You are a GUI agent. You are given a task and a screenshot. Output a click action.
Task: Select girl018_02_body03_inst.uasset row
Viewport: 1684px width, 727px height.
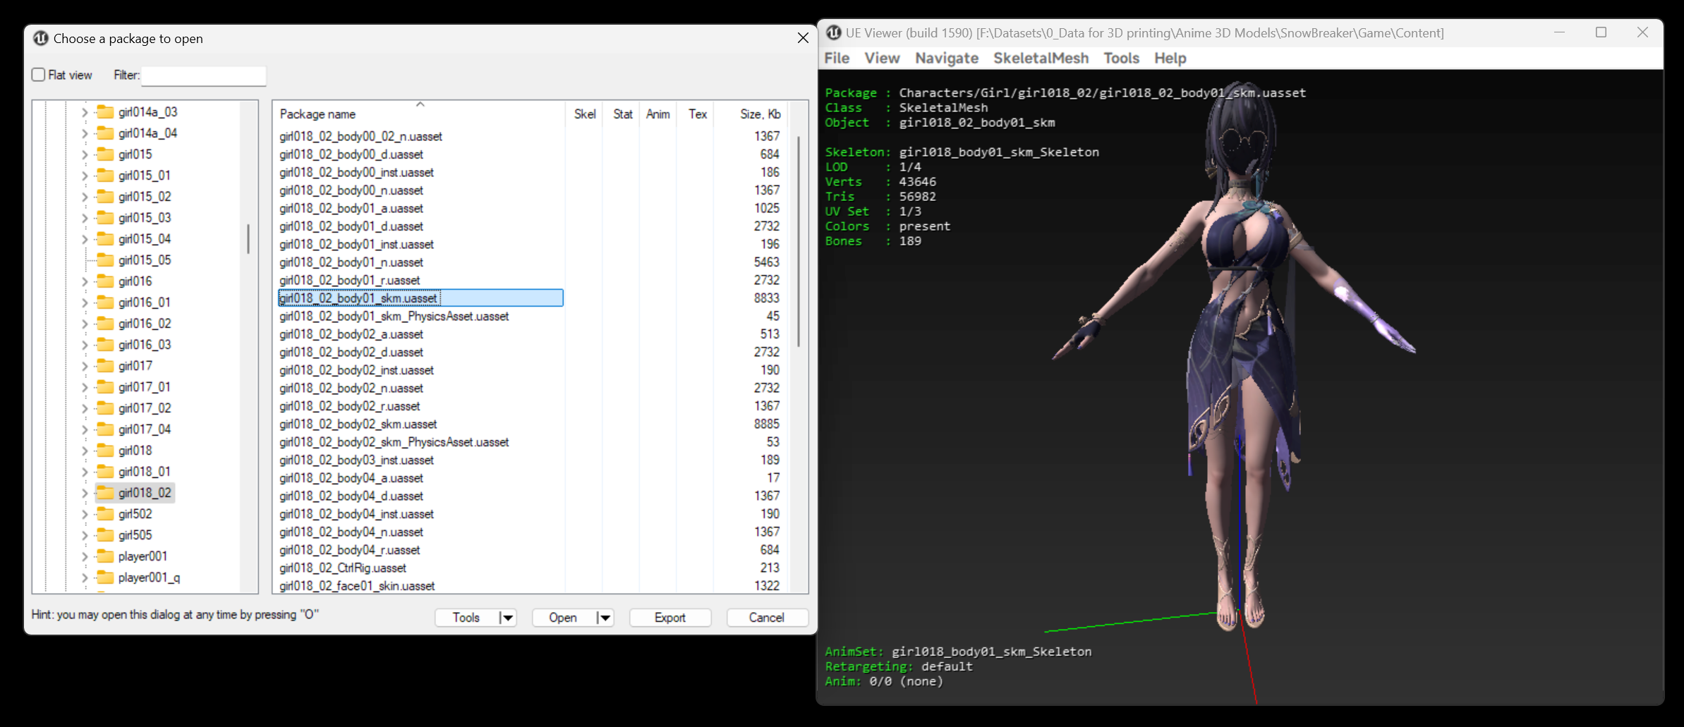coord(420,460)
